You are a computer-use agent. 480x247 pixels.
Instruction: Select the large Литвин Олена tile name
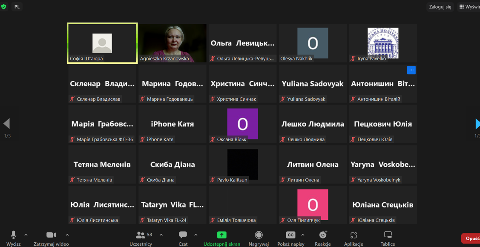click(313, 165)
